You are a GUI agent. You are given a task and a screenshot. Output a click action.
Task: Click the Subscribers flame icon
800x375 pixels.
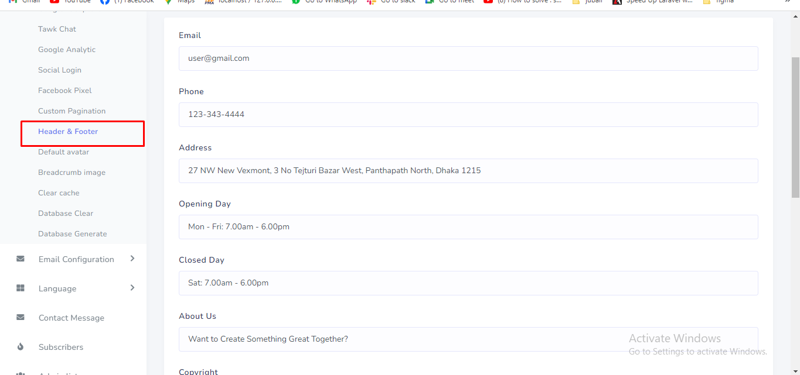coord(21,347)
